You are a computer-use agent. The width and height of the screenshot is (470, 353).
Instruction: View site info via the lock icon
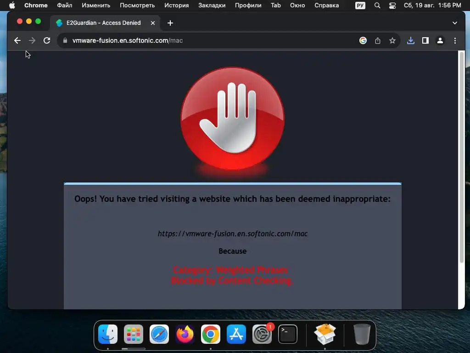tap(65, 40)
